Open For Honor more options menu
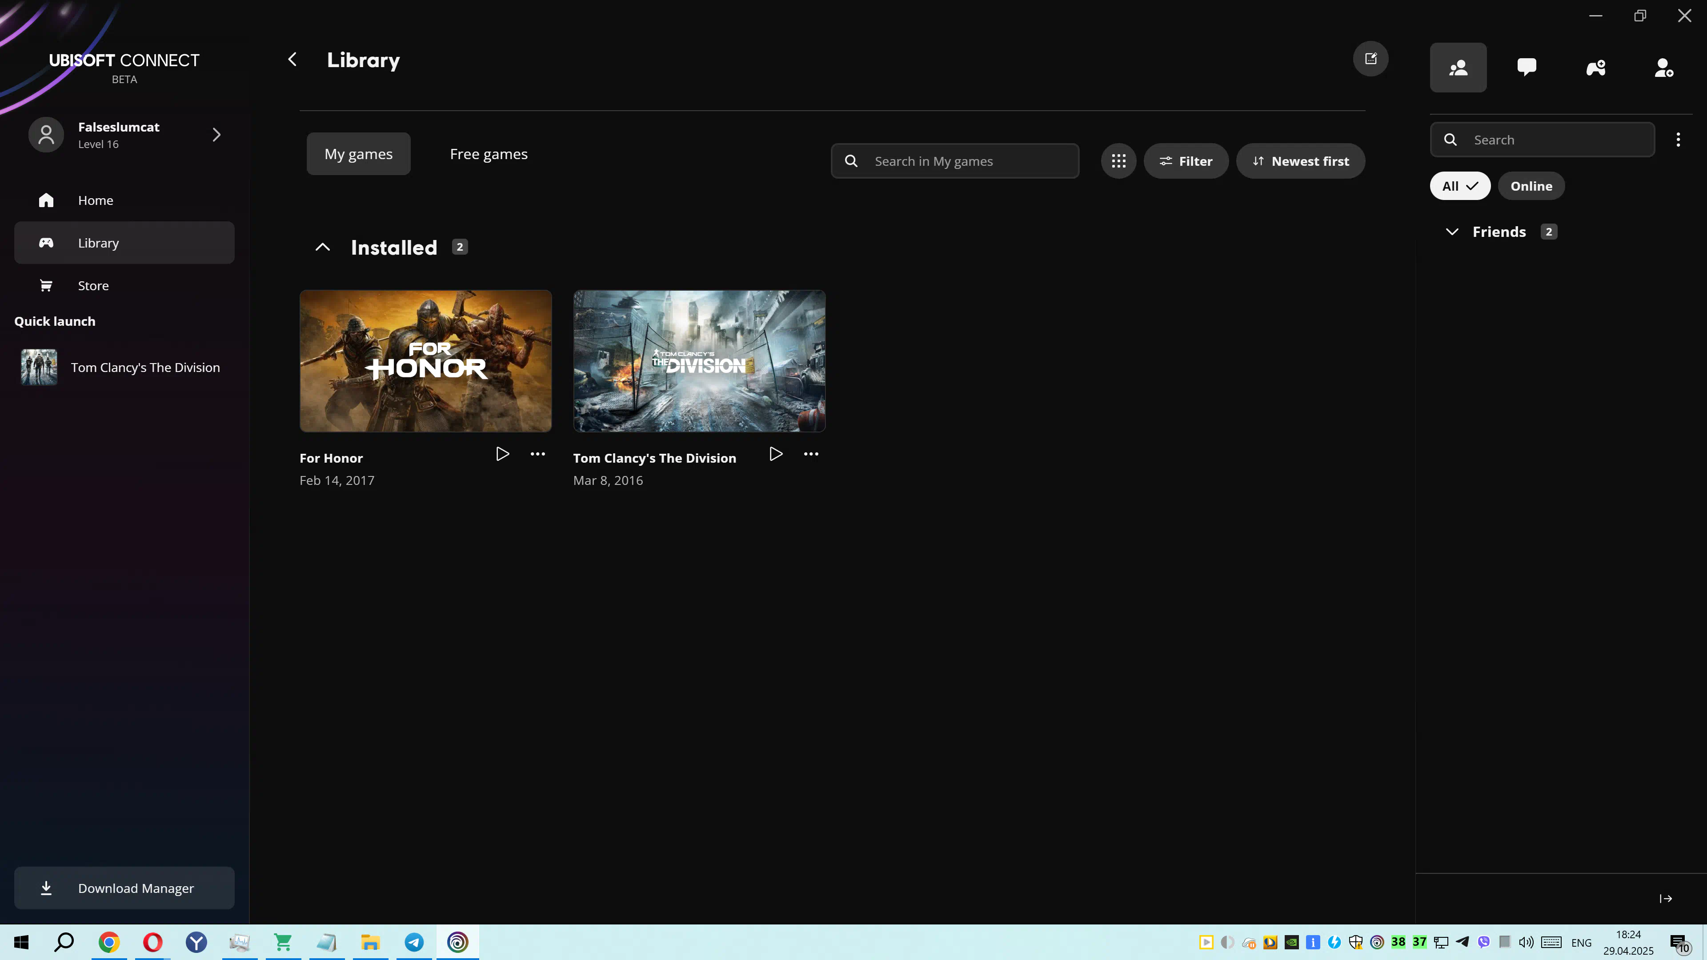Viewport: 1707px width, 960px height. pyautogui.click(x=537, y=454)
